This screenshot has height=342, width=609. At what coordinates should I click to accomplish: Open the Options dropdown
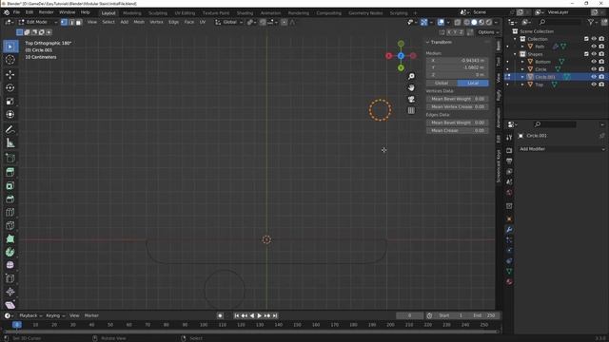(x=488, y=32)
